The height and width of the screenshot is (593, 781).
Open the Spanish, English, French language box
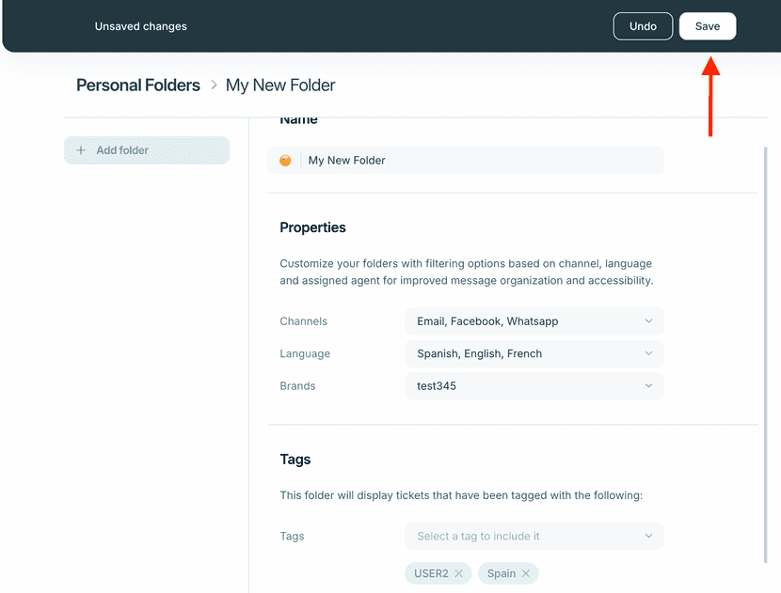point(534,353)
